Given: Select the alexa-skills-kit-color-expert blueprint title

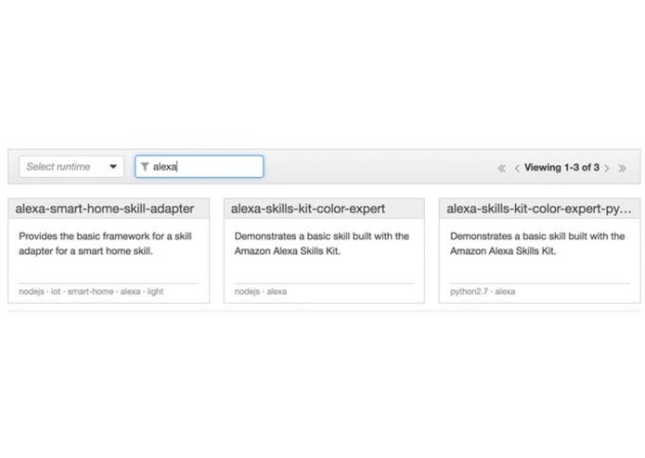Looking at the screenshot, I should point(308,209).
